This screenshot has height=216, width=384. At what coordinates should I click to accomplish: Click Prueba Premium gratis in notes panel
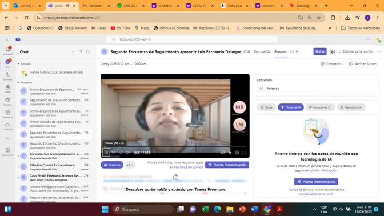[316, 182]
